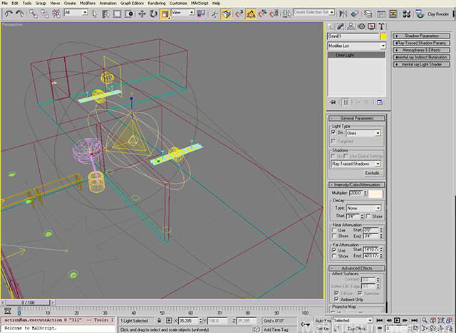Click the Use Pivot Point Center icon
456x333 pixels.
click(201, 14)
